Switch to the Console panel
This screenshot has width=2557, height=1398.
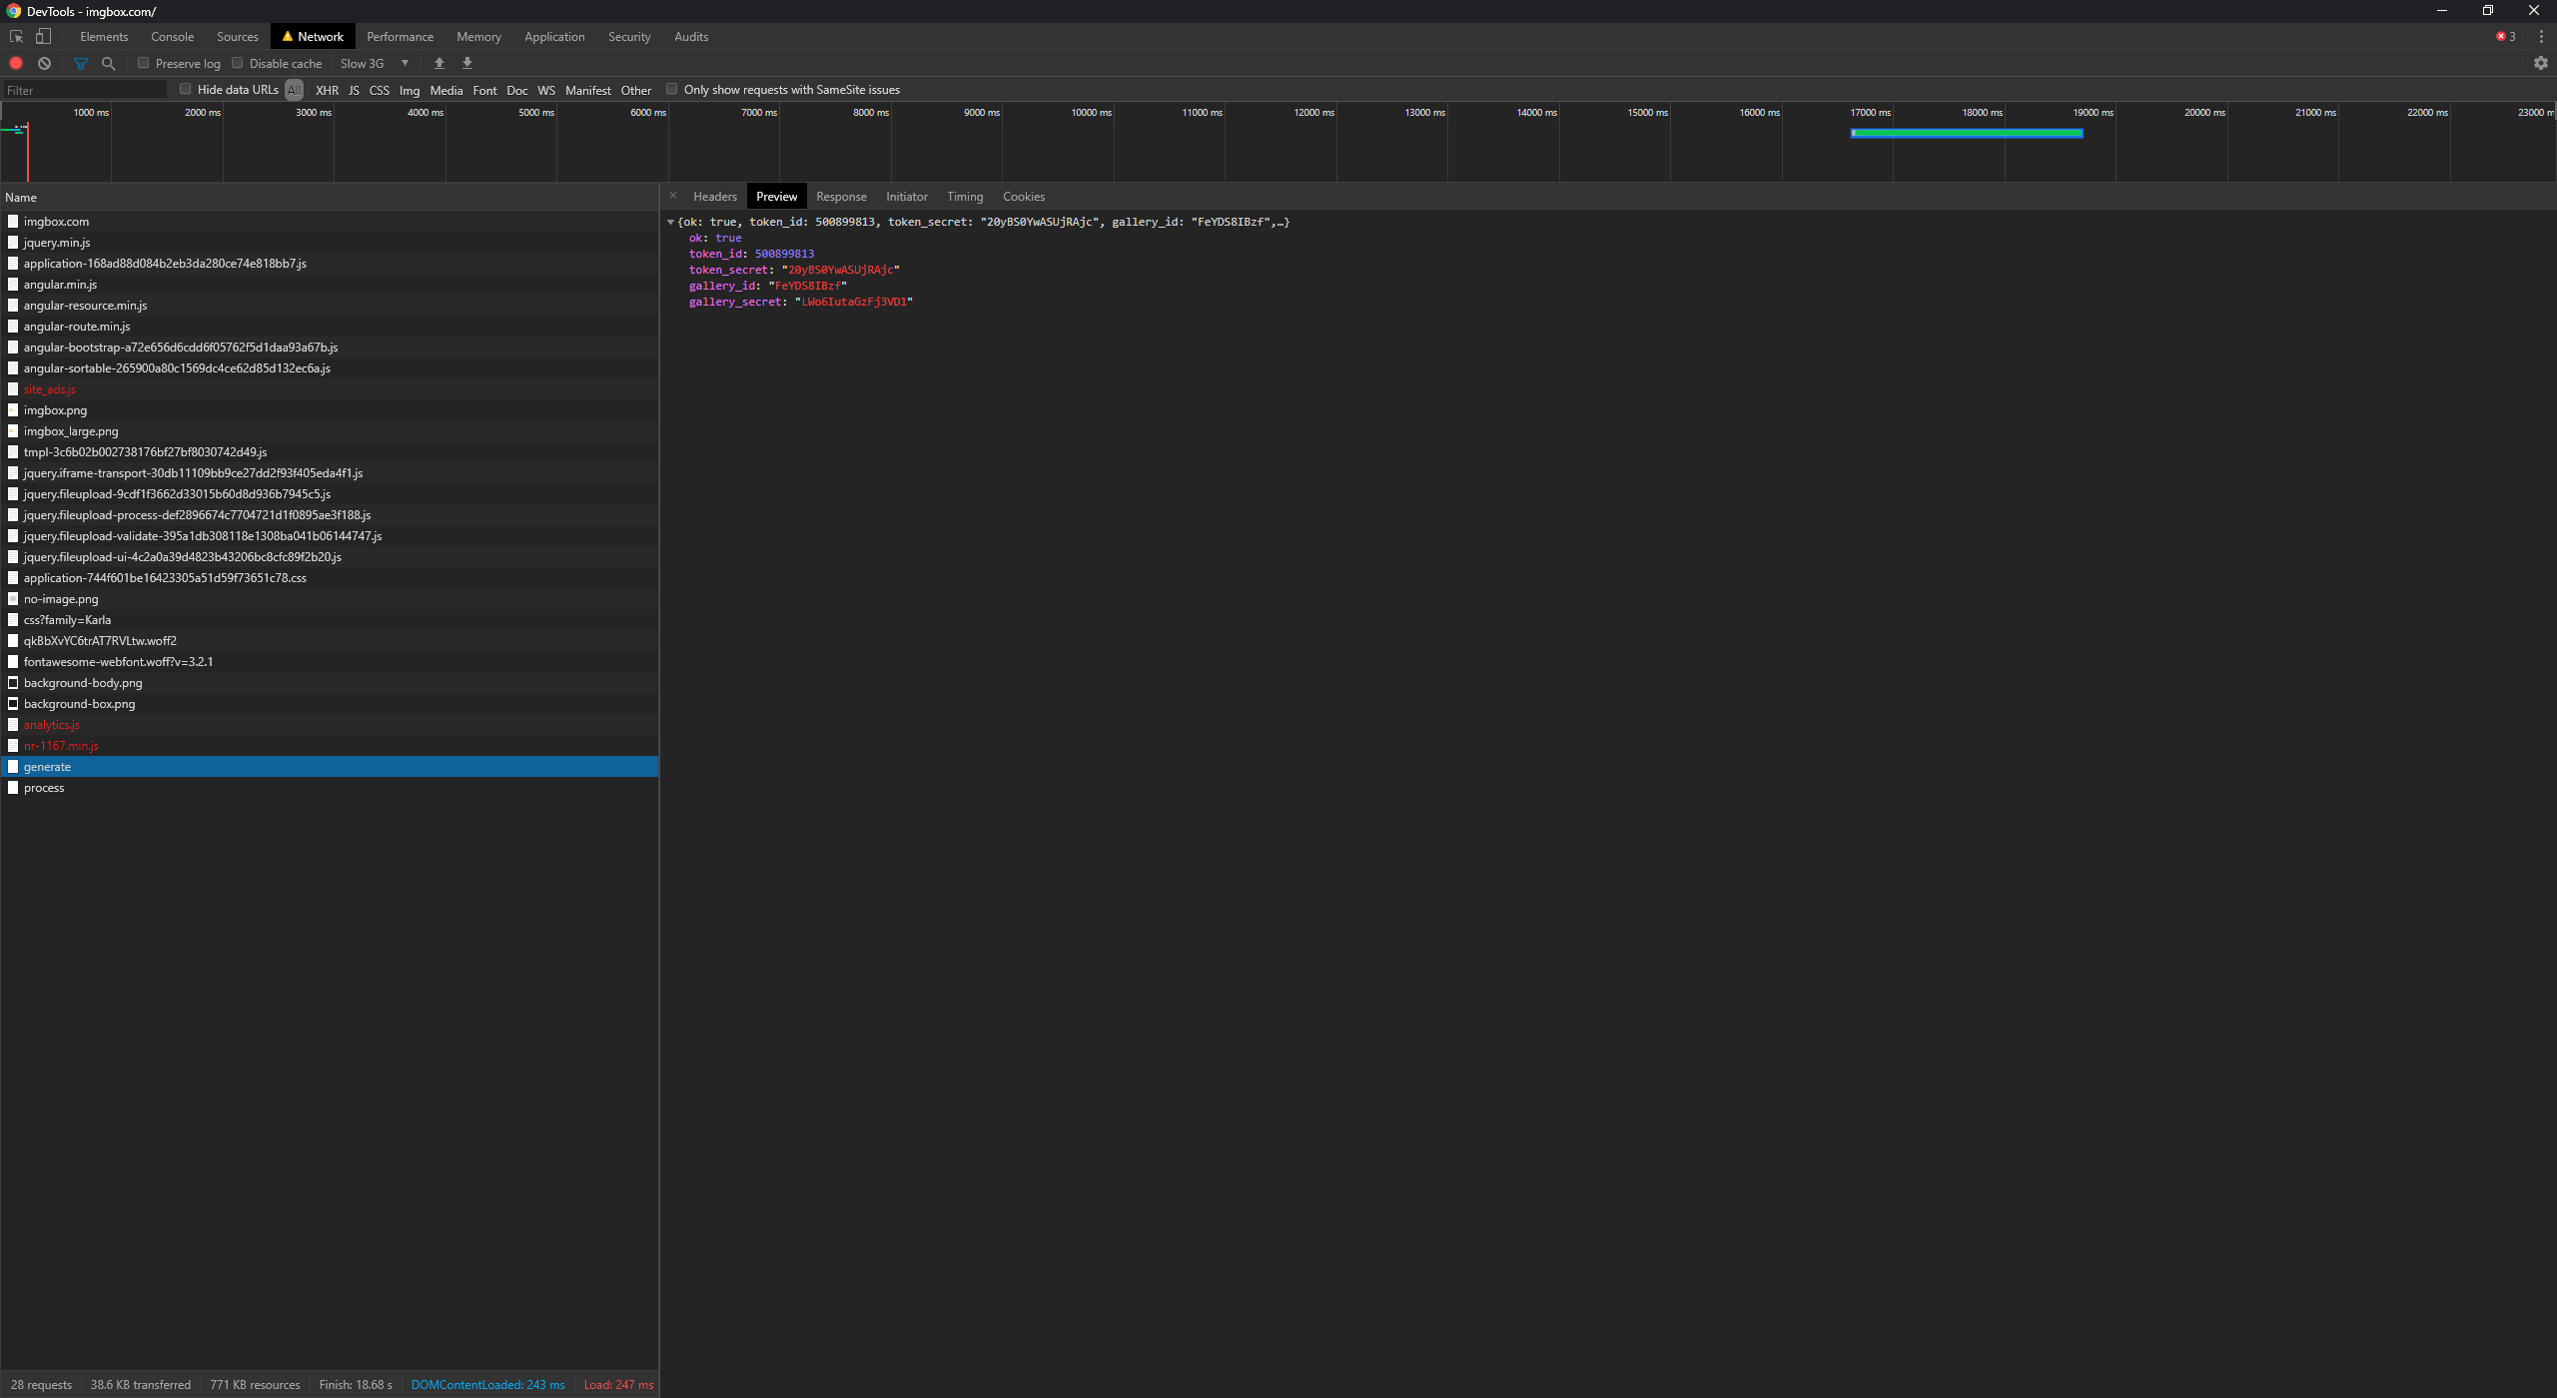[172, 37]
